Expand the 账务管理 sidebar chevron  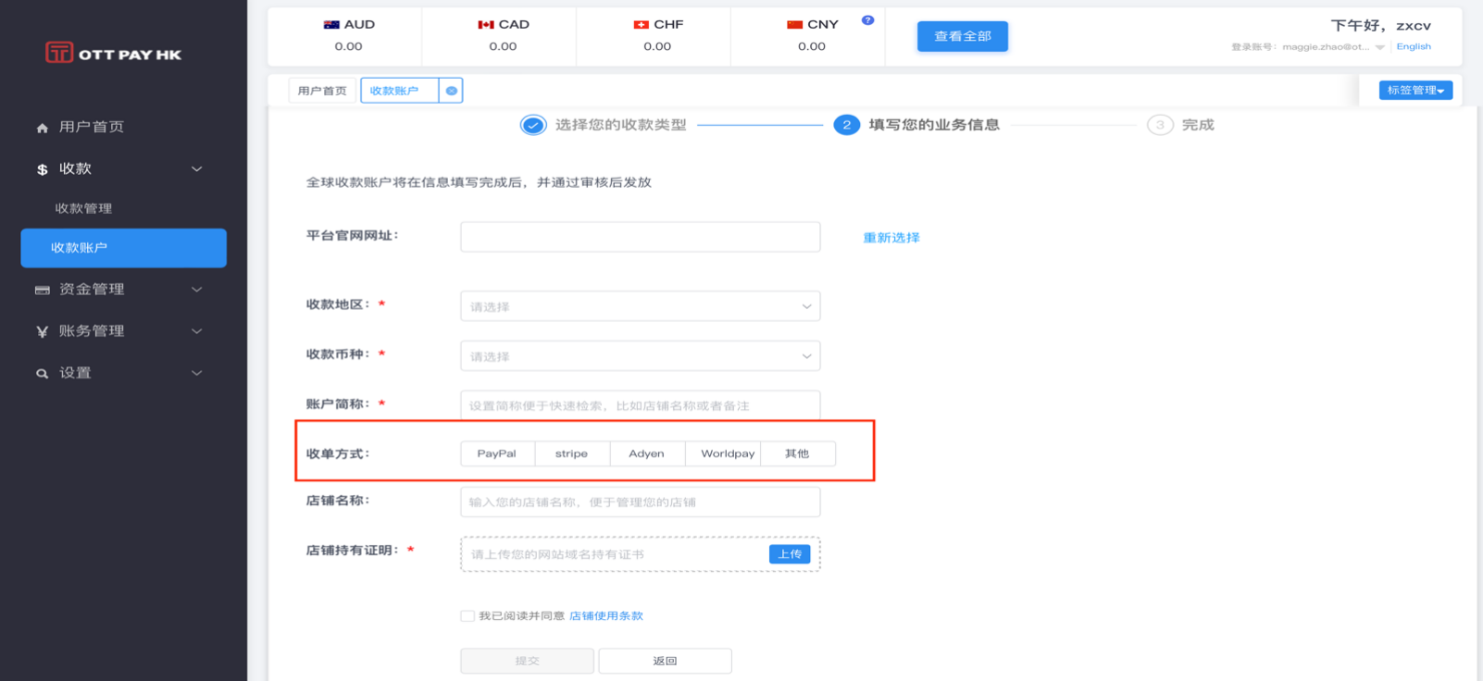(196, 331)
